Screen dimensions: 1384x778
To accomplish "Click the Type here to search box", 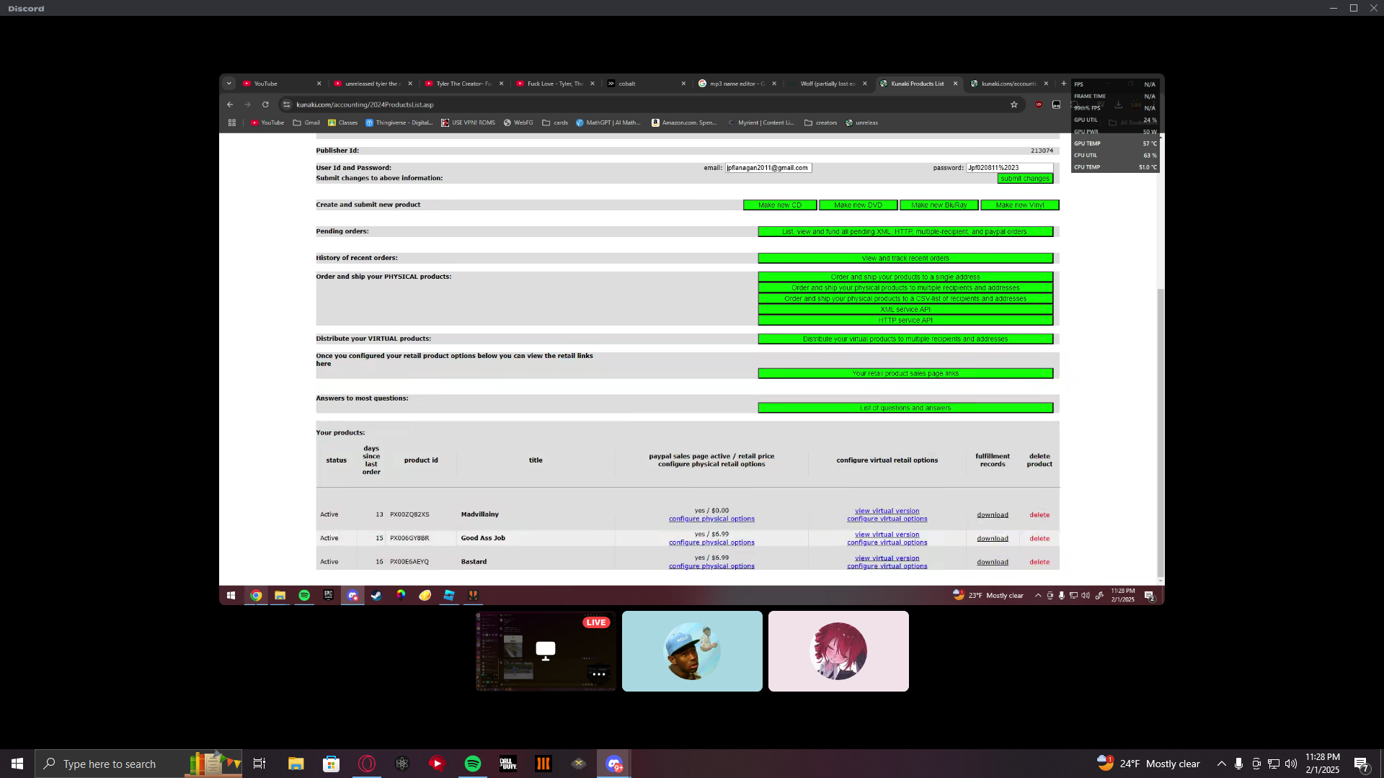I will click(110, 764).
